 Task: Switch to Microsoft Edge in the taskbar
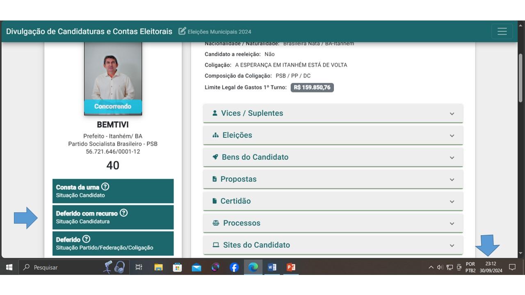253,267
